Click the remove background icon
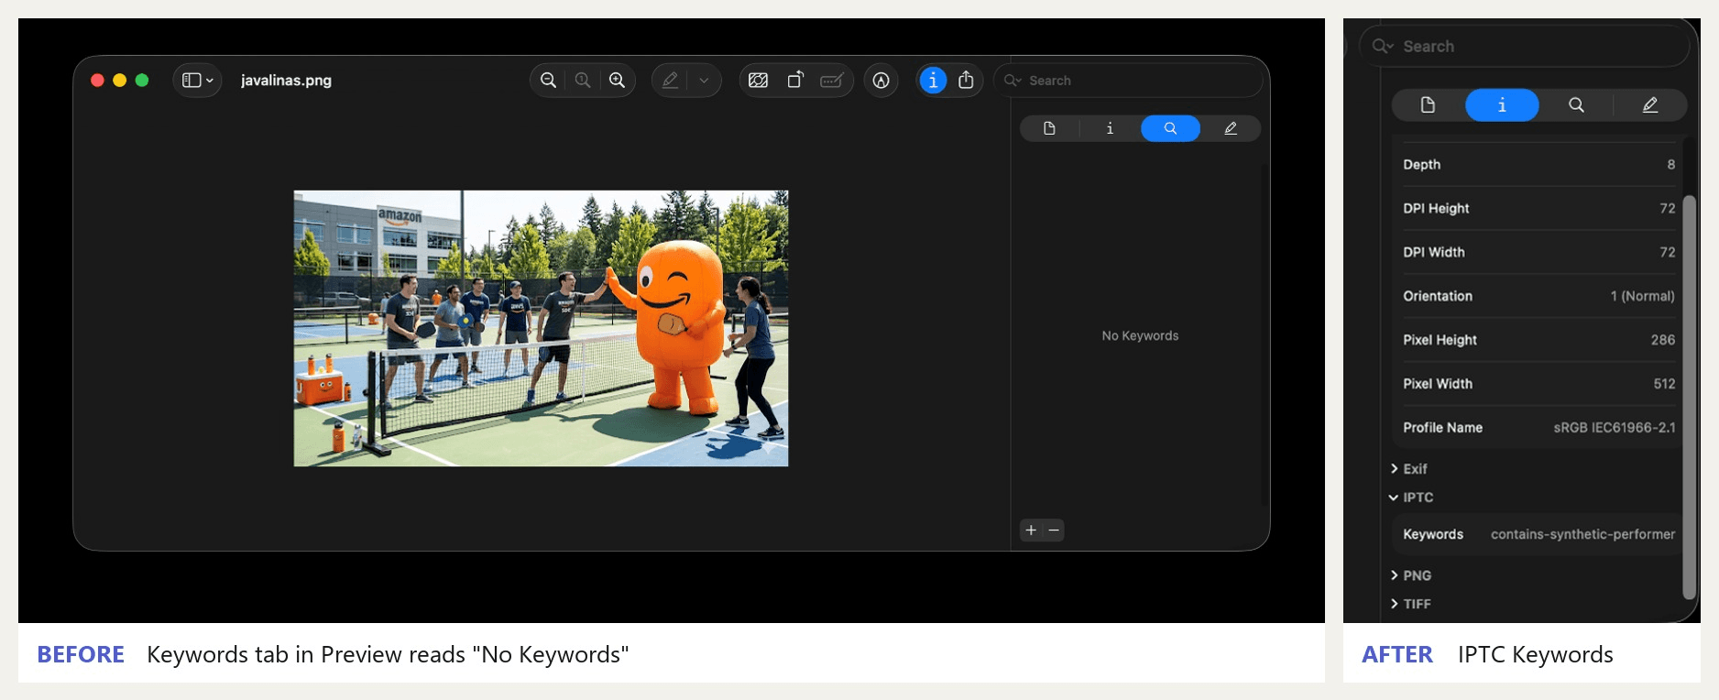 pos(759,81)
